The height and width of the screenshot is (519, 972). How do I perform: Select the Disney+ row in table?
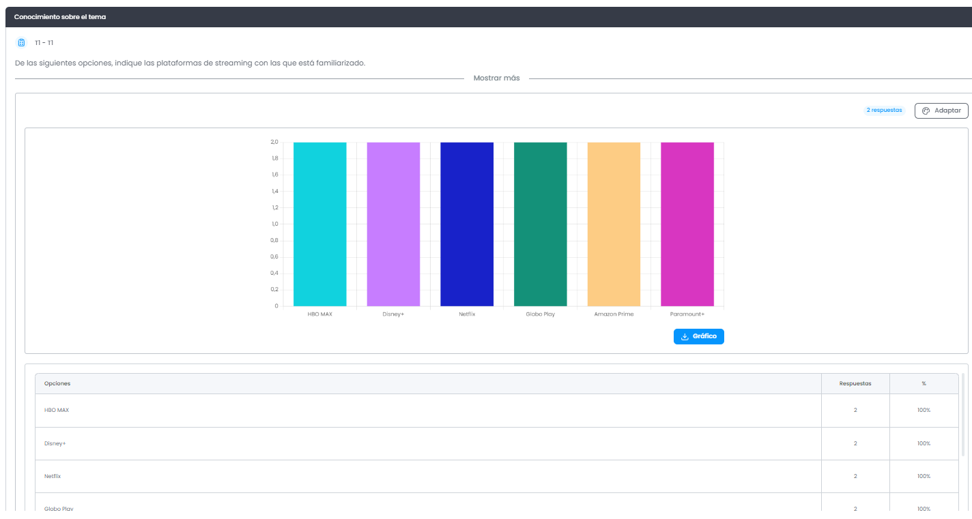497,443
